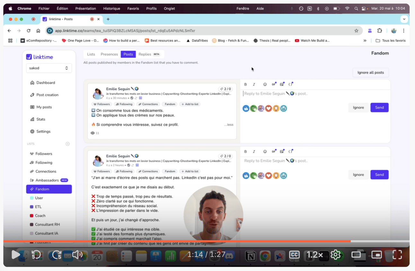Click Add to list on first post

point(190,104)
